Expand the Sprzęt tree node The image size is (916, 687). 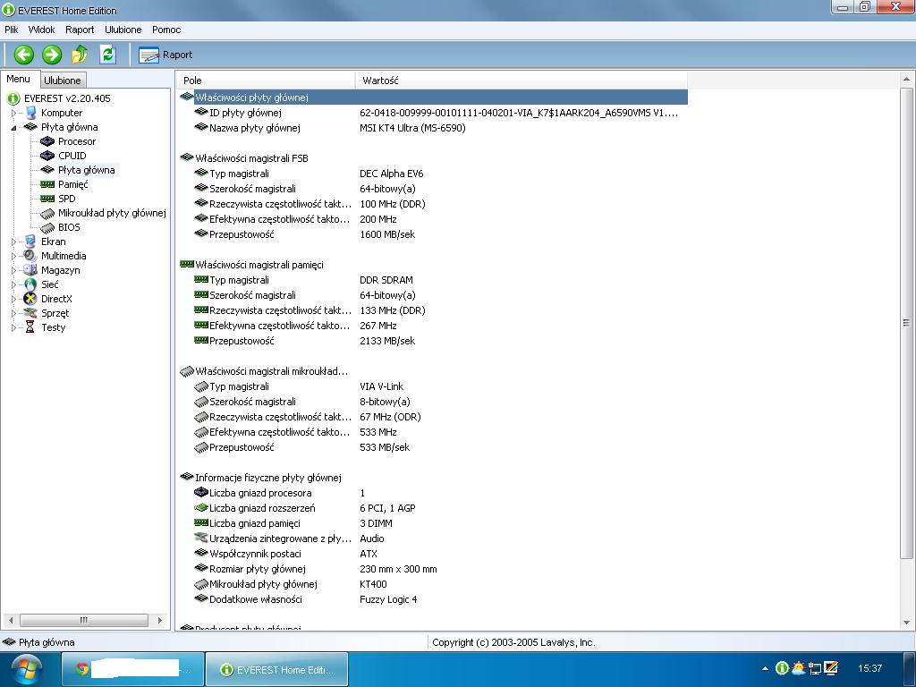coord(13,313)
